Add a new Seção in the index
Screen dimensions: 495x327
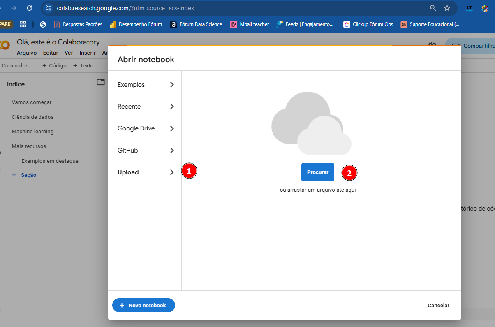click(24, 175)
